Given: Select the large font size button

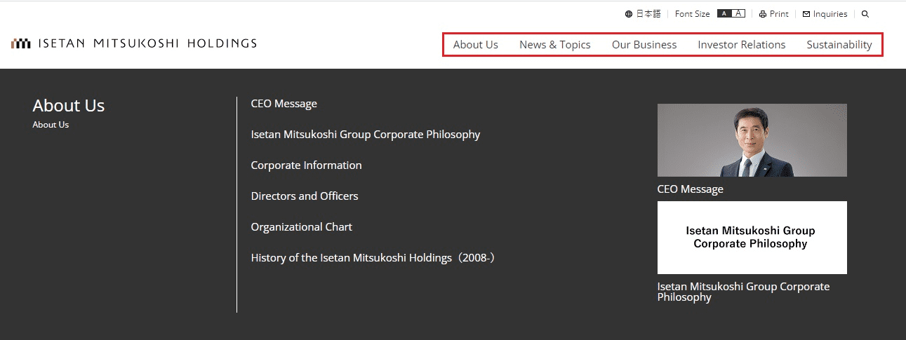Looking at the screenshot, I should (738, 13).
